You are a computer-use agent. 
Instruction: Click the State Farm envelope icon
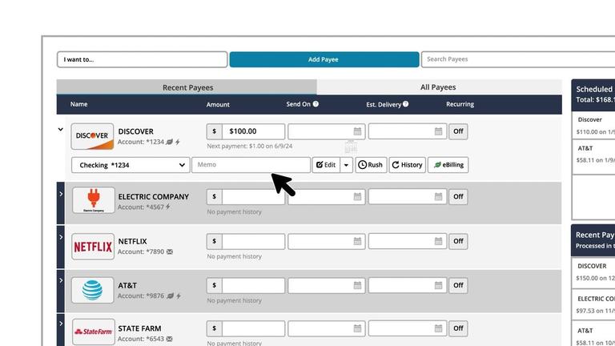[169, 339]
